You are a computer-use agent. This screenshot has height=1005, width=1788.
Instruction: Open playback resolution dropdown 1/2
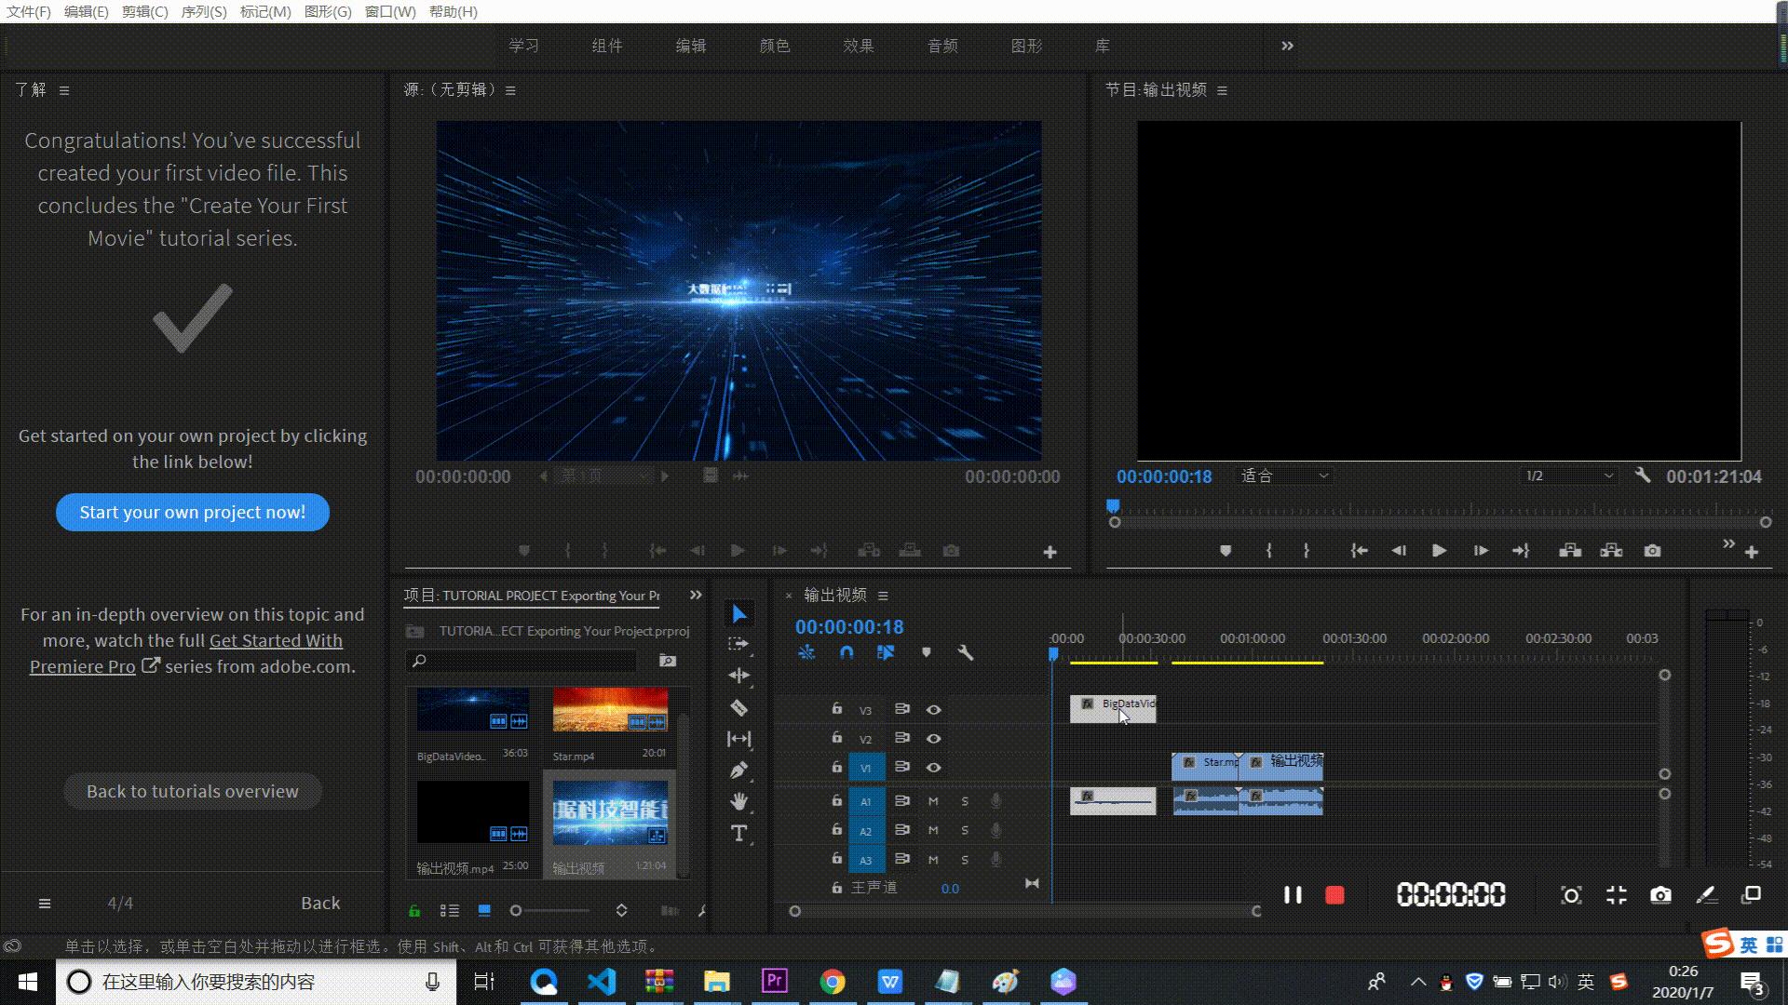[x=1569, y=476]
